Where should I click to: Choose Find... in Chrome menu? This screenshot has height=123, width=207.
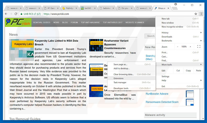point(179,61)
